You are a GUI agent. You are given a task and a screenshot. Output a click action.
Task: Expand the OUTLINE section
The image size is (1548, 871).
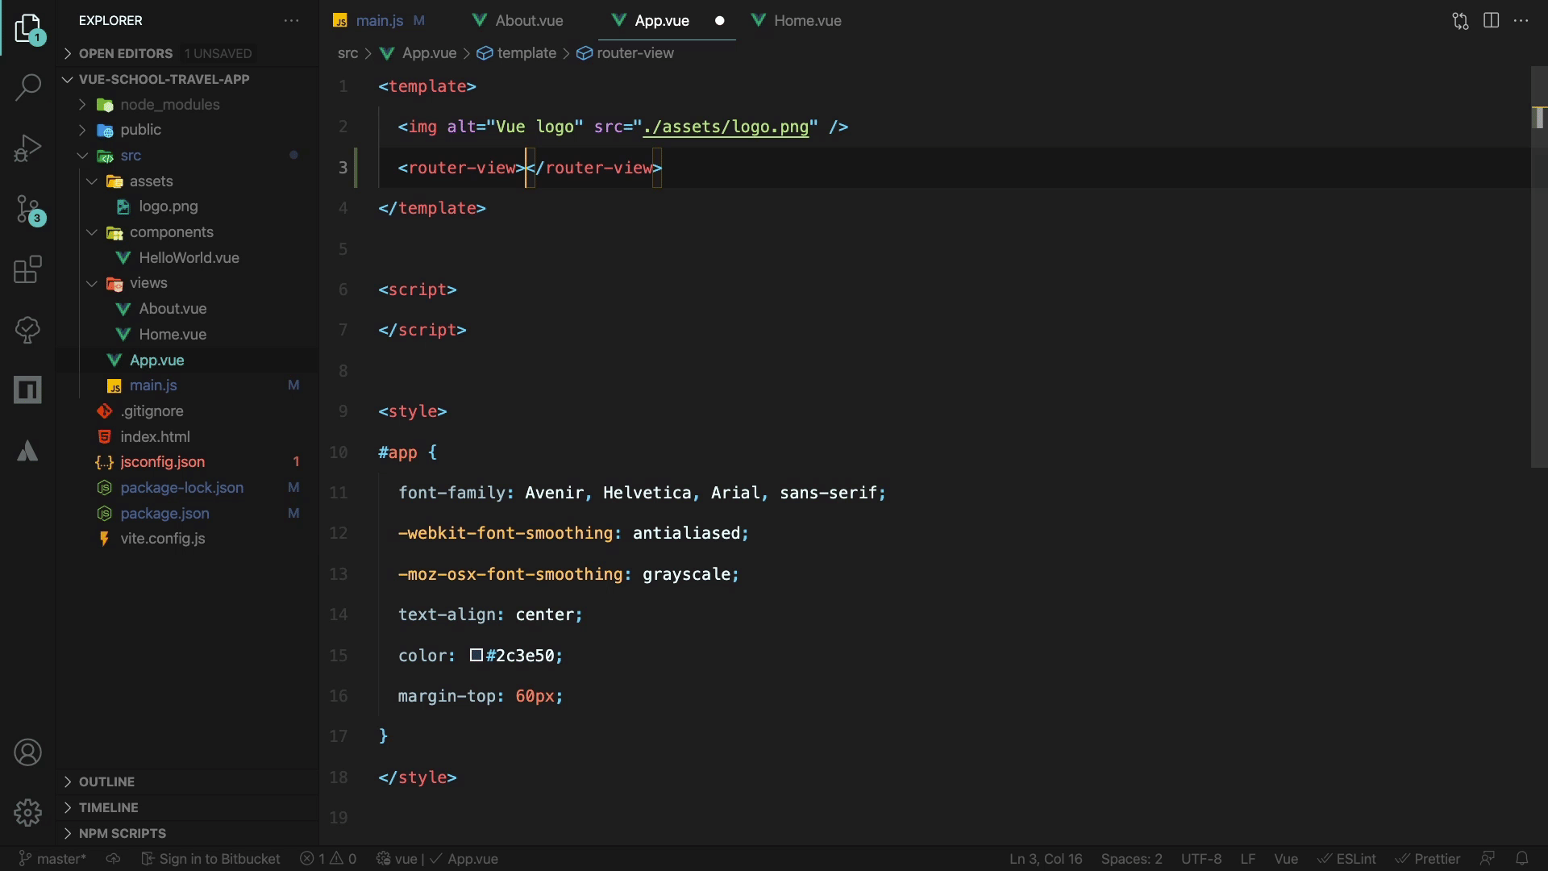106,781
